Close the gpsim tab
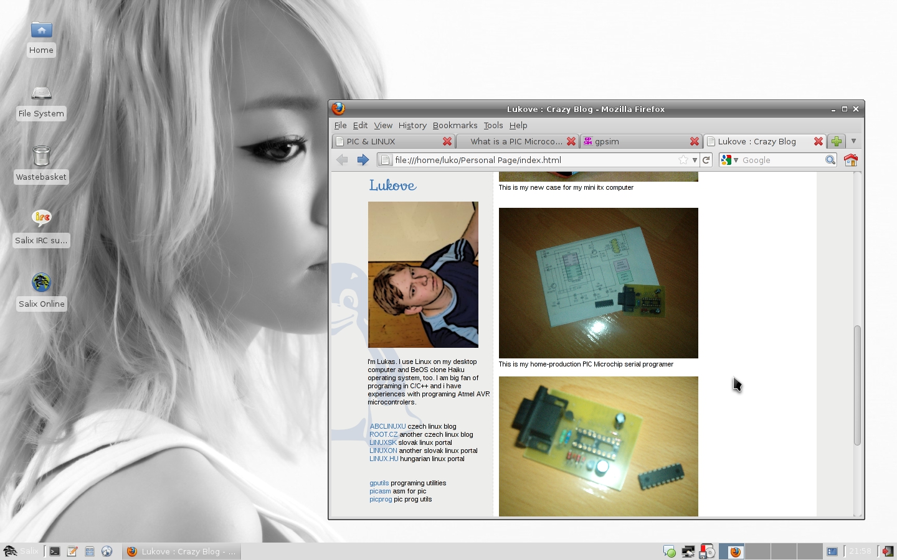 pos(695,141)
